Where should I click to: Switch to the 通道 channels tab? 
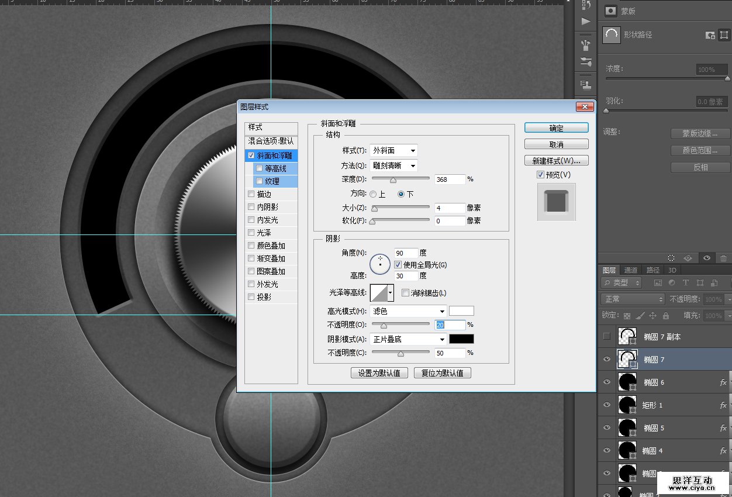[x=631, y=270]
